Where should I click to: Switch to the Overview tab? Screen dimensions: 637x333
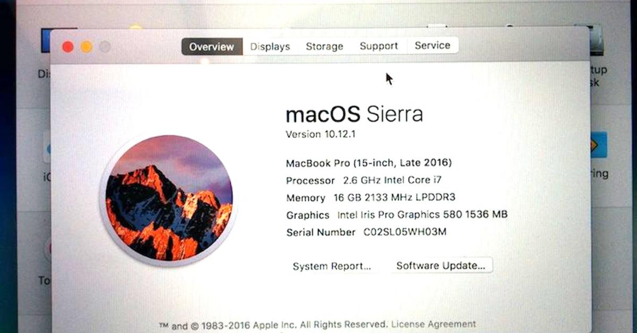point(212,47)
